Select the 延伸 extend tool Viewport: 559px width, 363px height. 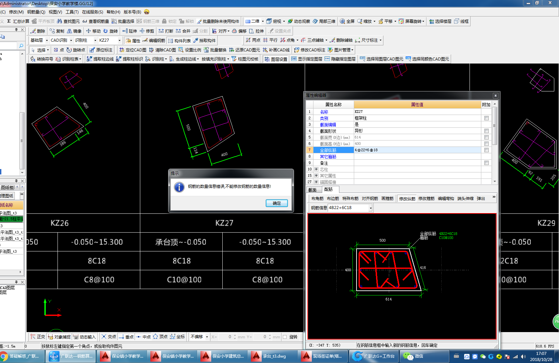click(129, 31)
